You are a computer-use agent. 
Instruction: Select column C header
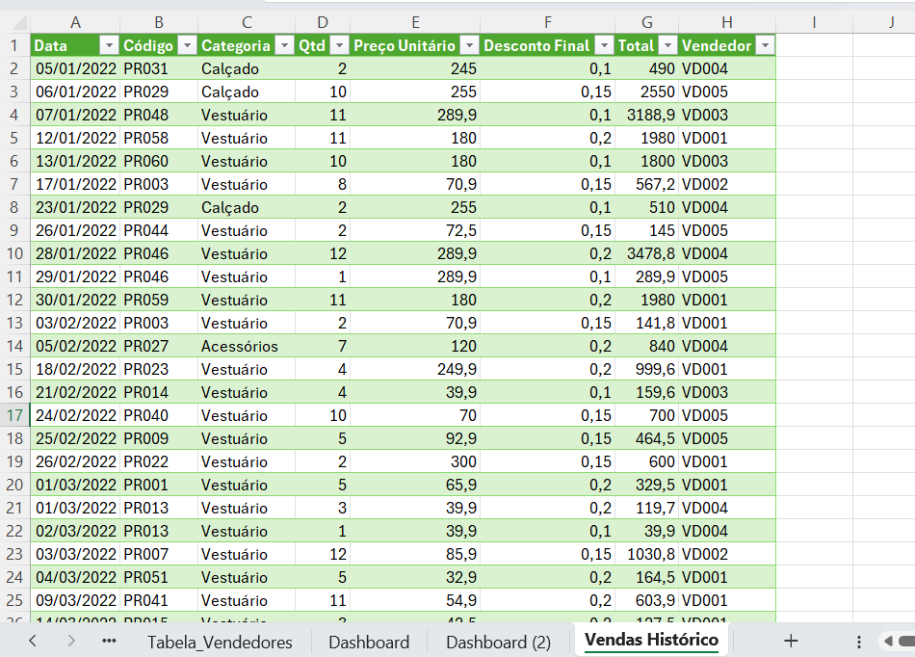coord(247,22)
